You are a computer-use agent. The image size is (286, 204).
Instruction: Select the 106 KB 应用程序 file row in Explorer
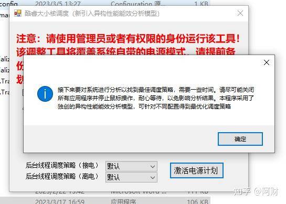tap(105, 201)
